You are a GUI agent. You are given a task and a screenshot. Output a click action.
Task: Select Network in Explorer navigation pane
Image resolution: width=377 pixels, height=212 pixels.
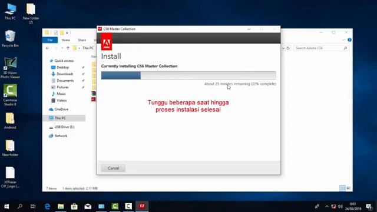point(61,136)
